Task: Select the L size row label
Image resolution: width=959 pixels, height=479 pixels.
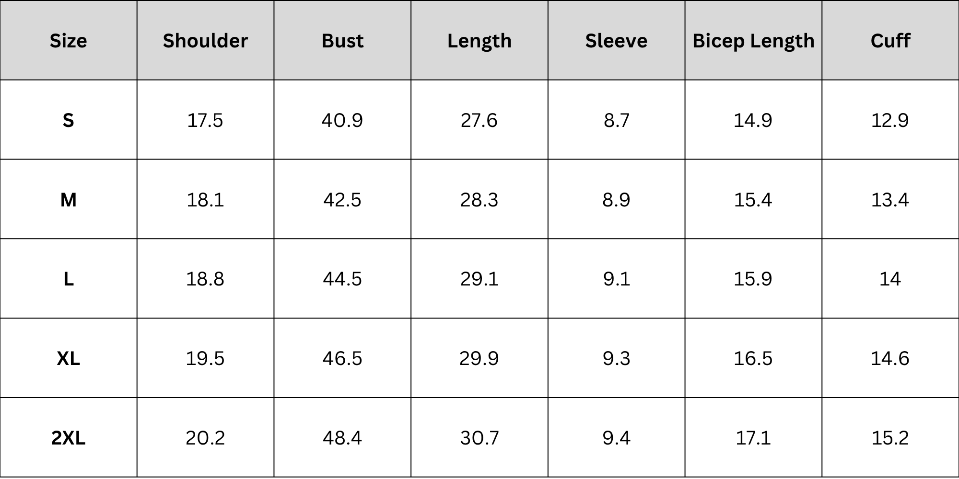Action: click(x=69, y=279)
